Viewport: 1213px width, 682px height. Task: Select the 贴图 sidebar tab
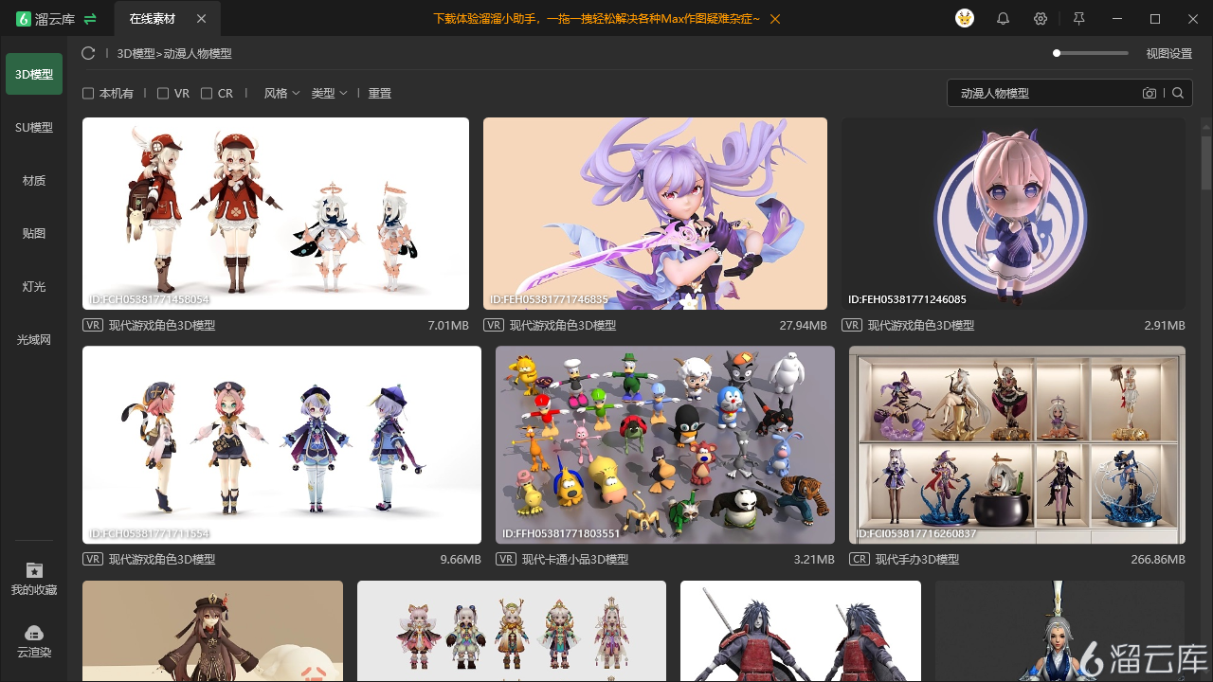[34, 233]
